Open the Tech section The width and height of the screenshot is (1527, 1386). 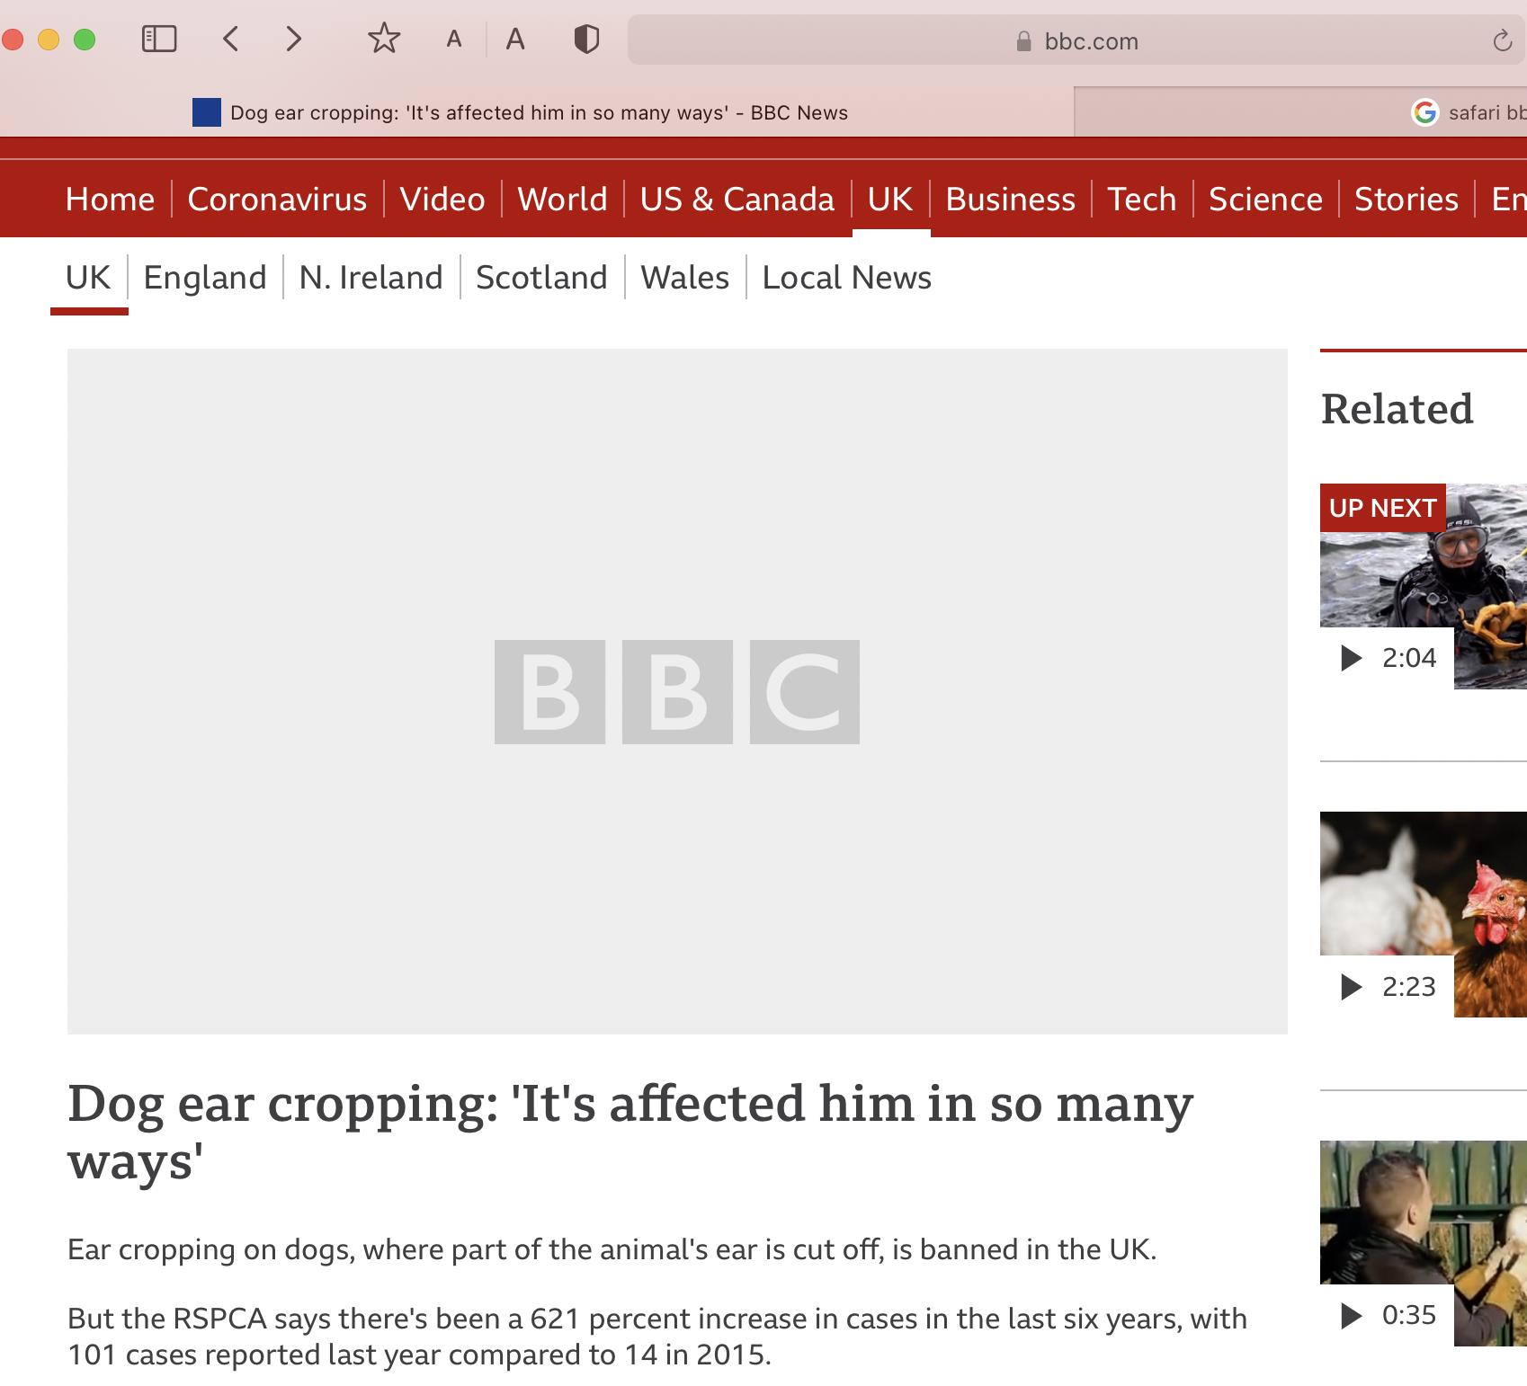point(1142,199)
